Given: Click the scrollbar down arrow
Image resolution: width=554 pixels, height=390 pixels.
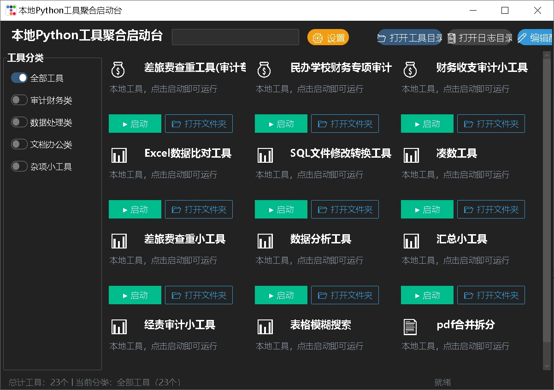Looking at the screenshot, I should click(547, 366).
